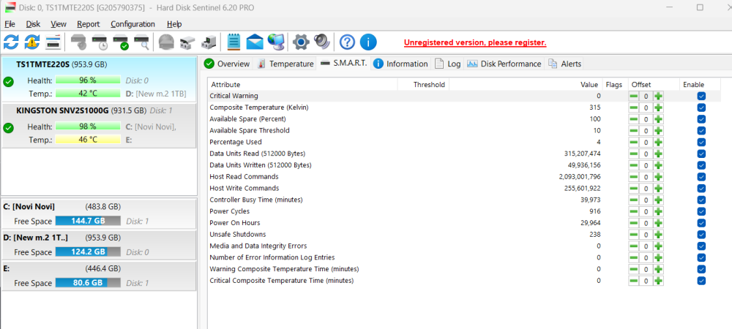
Task: Open the Configuration menu
Action: [132, 24]
